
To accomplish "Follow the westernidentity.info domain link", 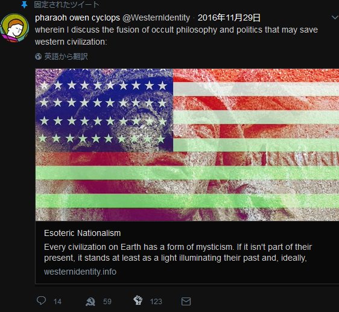I will [80, 272].
